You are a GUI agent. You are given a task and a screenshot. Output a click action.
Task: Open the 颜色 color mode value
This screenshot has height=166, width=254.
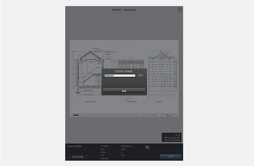[123, 149]
